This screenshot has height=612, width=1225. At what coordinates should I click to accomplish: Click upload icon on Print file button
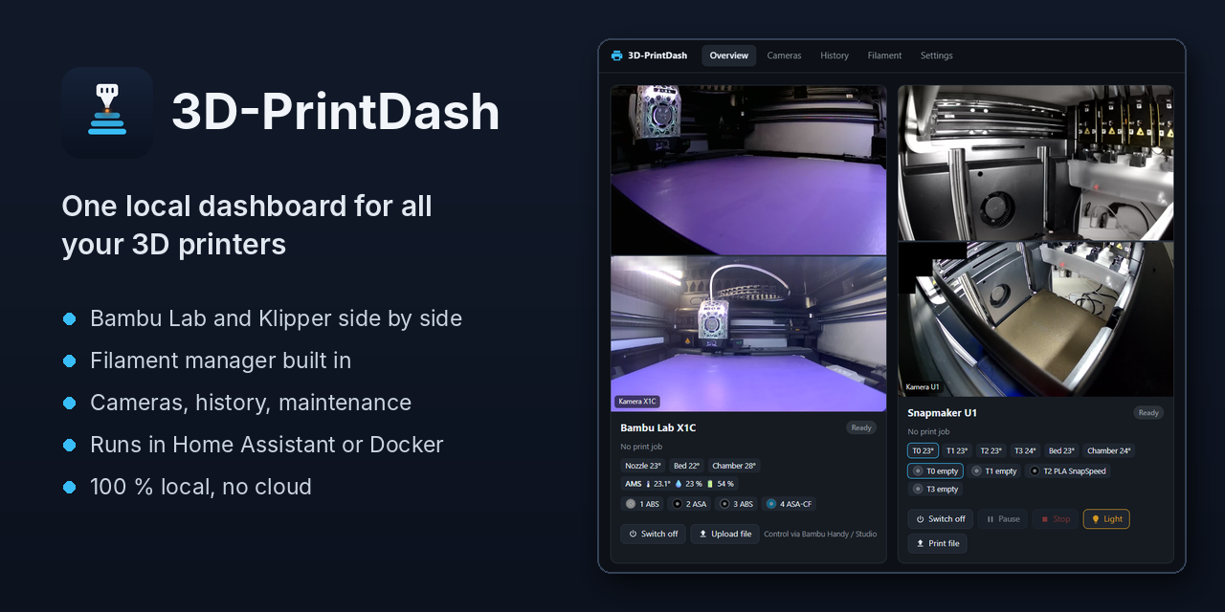[x=920, y=543]
